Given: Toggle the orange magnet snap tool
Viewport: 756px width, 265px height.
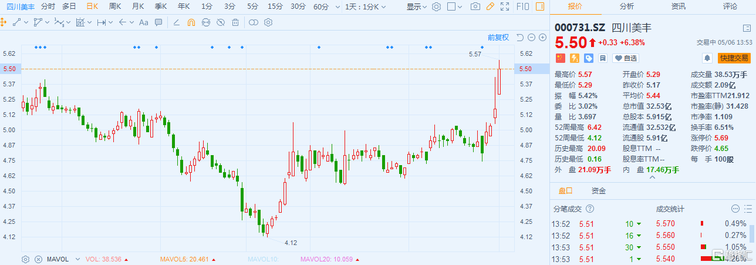Looking at the screenshot, I should 191,22.
